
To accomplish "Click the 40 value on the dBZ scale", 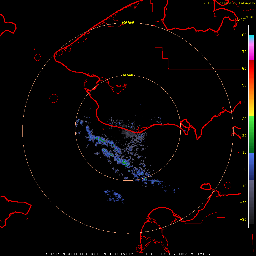I will 244,102.
